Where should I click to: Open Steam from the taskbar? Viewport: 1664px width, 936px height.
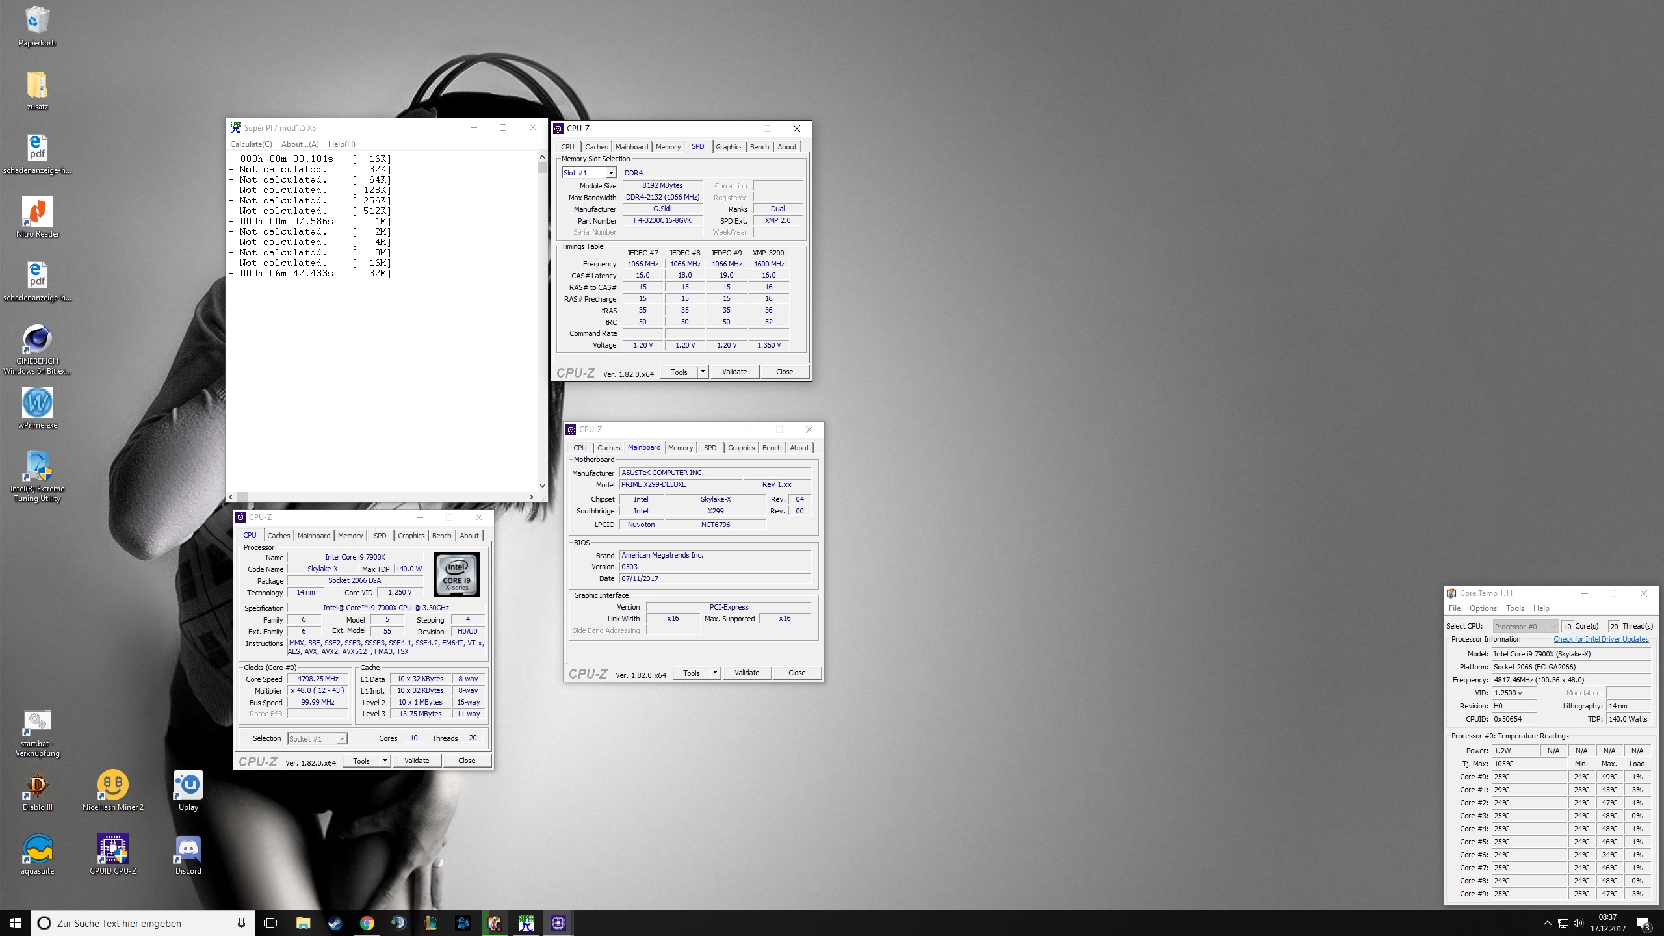[335, 923]
